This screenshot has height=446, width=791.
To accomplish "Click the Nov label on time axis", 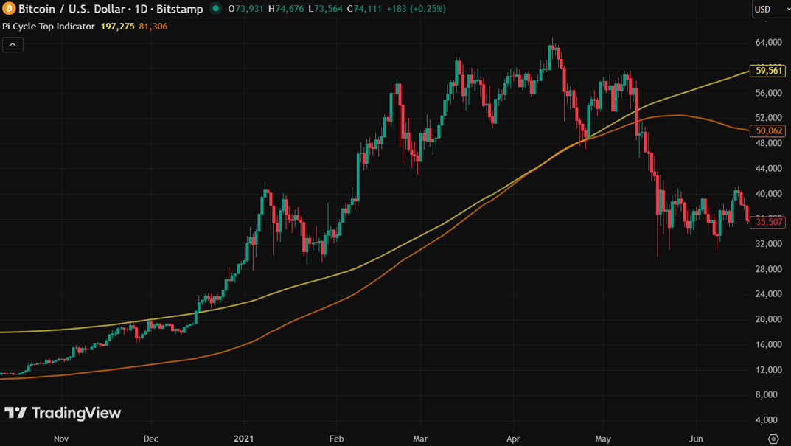I will click(x=61, y=439).
